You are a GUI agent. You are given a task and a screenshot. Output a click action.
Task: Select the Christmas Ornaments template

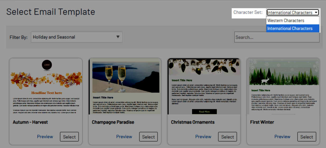coord(227,137)
